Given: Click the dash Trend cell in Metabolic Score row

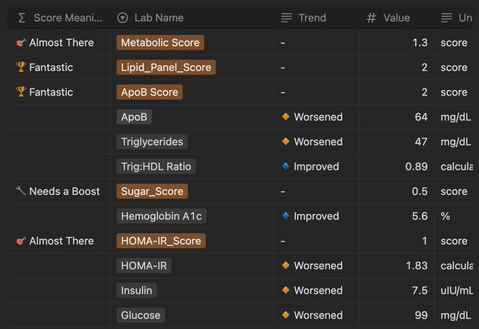Looking at the screenshot, I should [x=283, y=43].
